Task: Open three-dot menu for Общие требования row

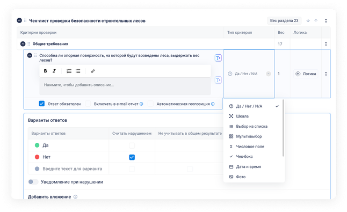Action: (326, 44)
